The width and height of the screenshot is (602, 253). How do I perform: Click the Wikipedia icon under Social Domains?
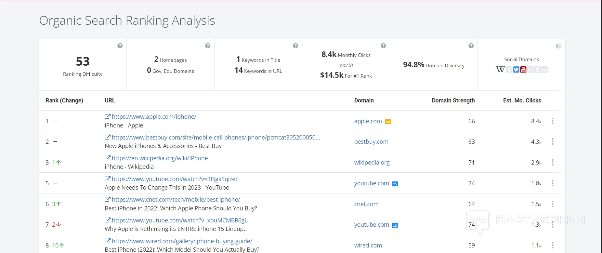(500, 70)
